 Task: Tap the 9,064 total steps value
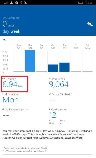tap(59, 84)
